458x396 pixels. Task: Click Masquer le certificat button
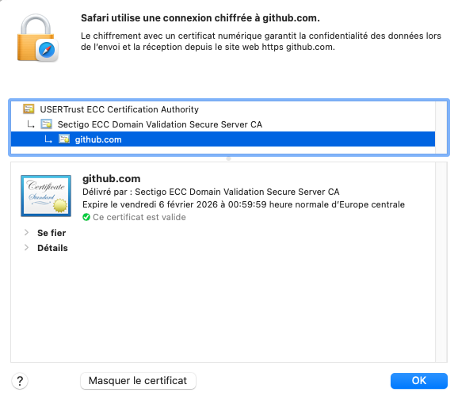click(138, 380)
